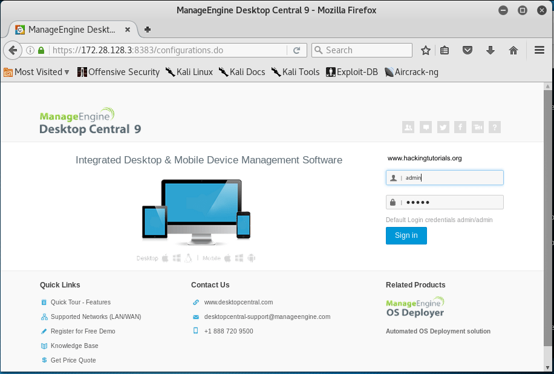The height and width of the screenshot is (374, 554).
Task: Open the Offensive Security bookmark
Action: [x=119, y=72]
